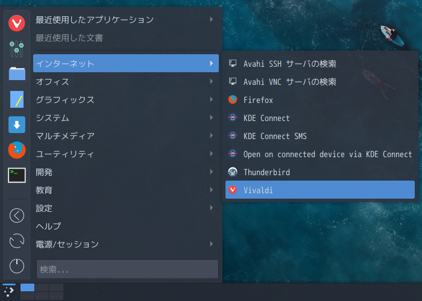Expand the ユーティリティ submenu arrow
The width and height of the screenshot is (422, 301).
[x=212, y=154]
